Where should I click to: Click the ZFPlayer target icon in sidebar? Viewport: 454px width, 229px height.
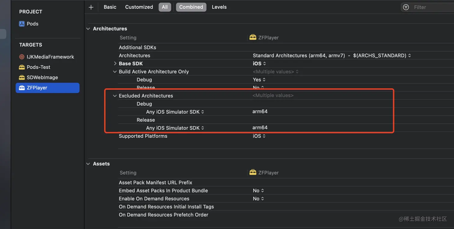(x=22, y=88)
